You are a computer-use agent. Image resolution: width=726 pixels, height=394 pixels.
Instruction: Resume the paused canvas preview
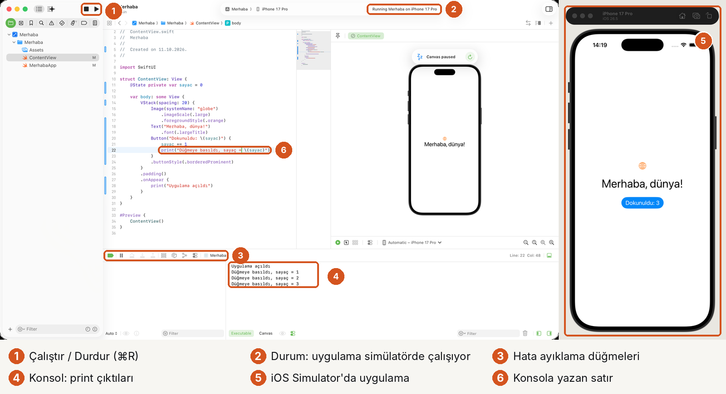pyautogui.click(x=470, y=57)
